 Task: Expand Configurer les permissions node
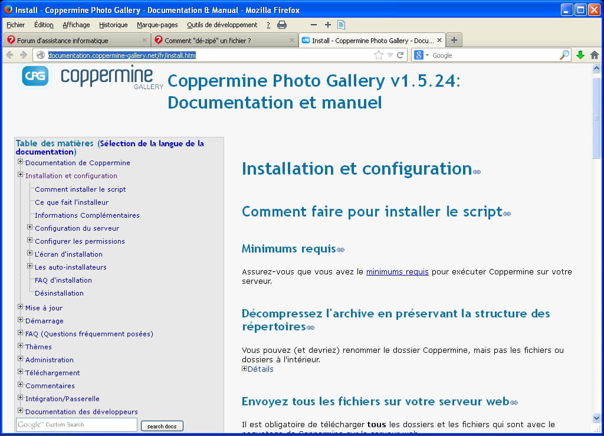(x=29, y=240)
